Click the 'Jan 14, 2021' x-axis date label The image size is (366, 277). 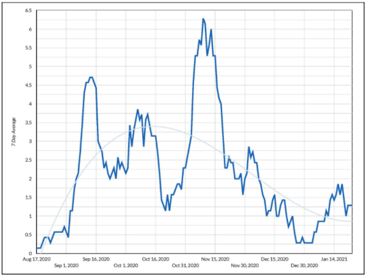pos(334,259)
